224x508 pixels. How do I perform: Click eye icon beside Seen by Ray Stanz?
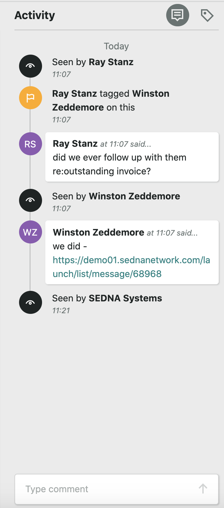(x=31, y=66)
